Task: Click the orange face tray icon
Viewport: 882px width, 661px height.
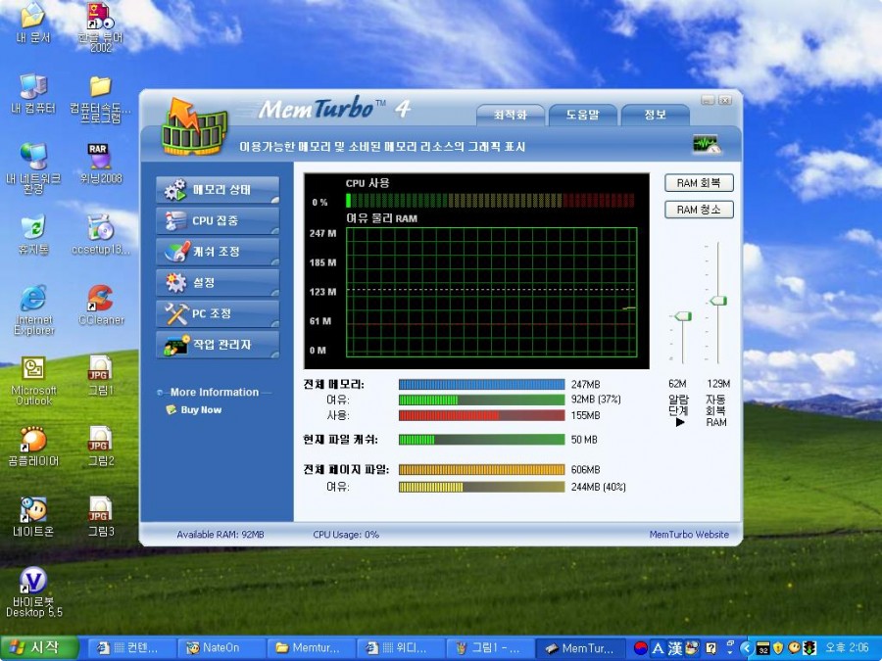Action: coord(794,648)
